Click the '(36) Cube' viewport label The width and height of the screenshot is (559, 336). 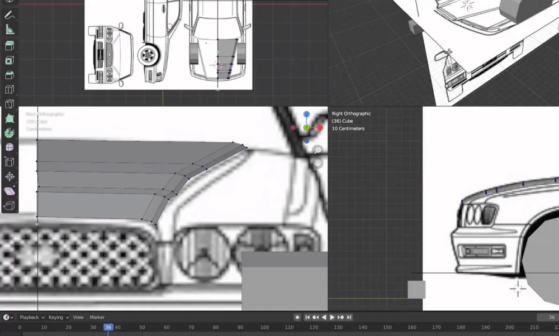[x=342, y=121]
